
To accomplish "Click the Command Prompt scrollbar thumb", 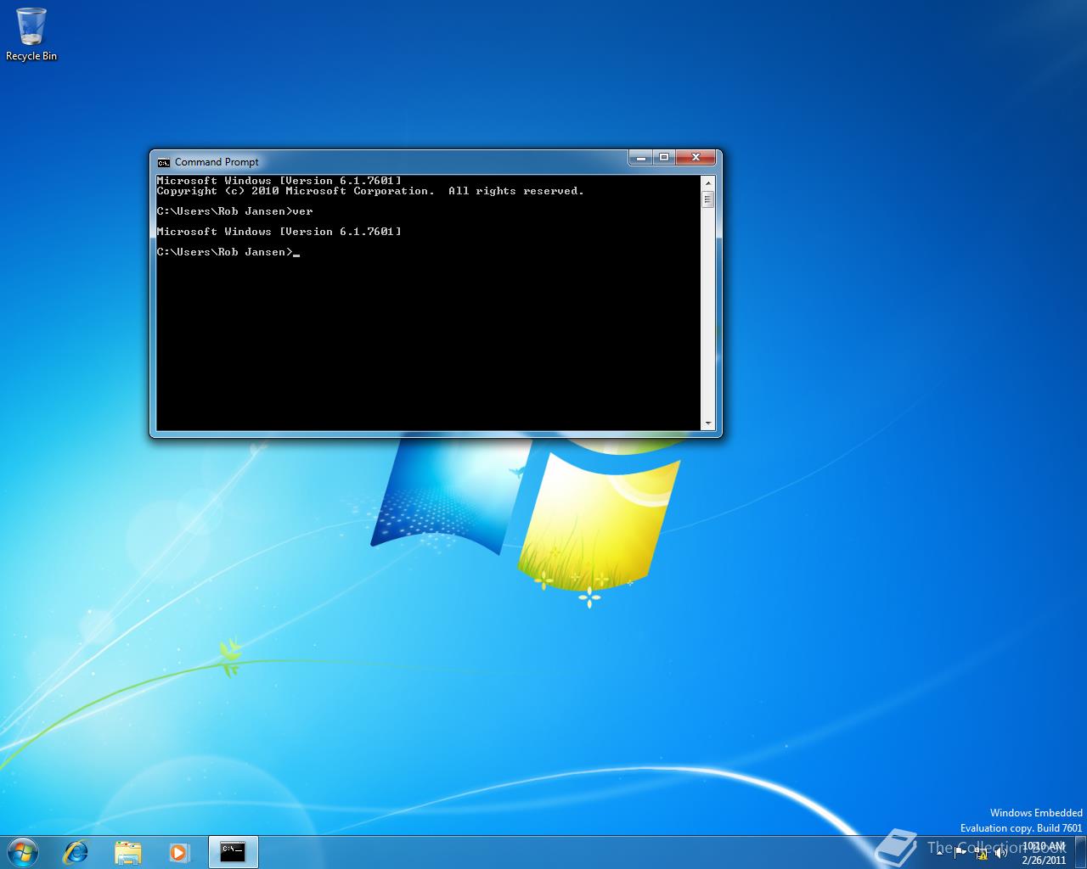I will (708, 199).
